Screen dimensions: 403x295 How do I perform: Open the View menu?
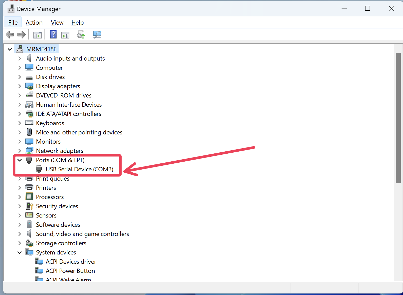[57, 23]
